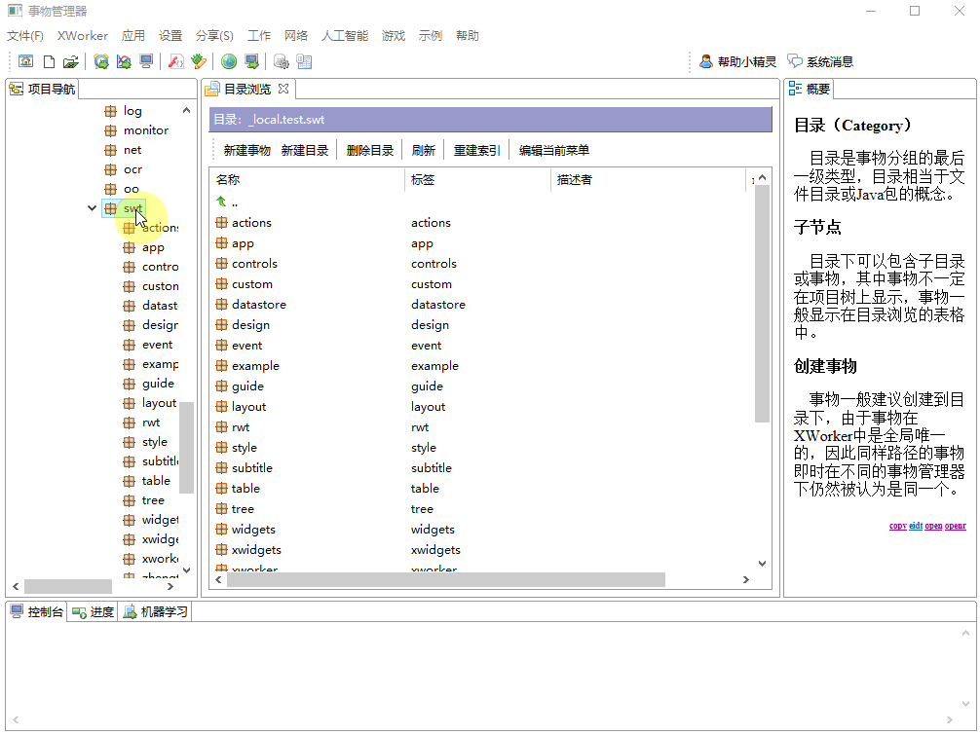Click the home page toolbar icon
Screen dimensions: 980x735
[25, 61]
